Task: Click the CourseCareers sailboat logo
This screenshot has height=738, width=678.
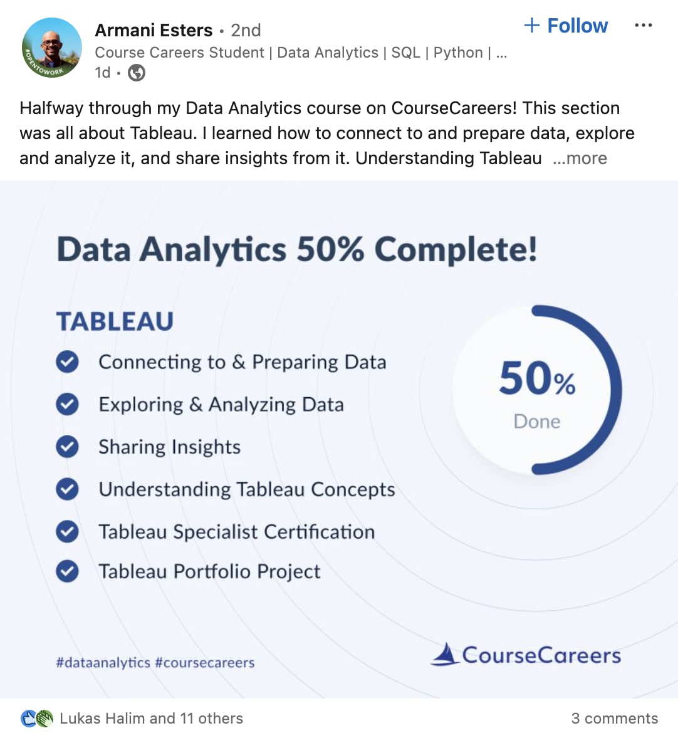Action: click(444, 654)
